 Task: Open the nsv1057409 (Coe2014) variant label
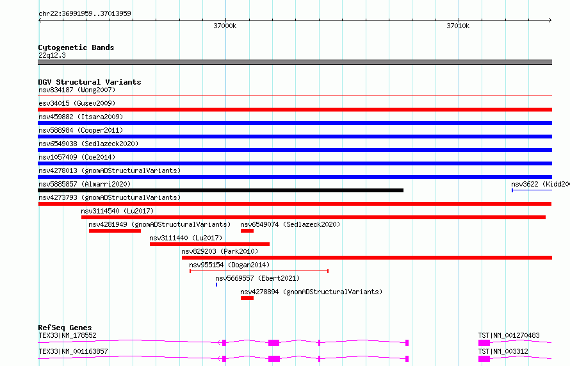(77, 157)
